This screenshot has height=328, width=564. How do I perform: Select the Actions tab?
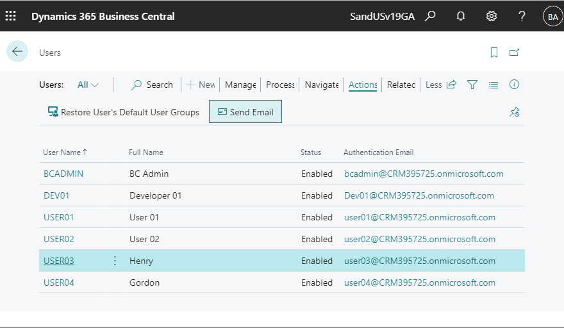(x=363, y=85)
